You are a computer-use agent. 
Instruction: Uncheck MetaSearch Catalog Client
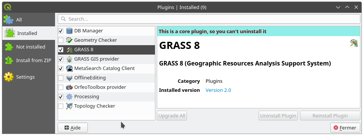click(61, 68)
